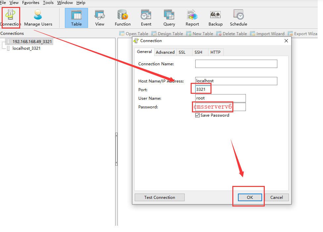This screenshot has height=232, width=323.
Task: Click New Table in the object toolbar
Action: click(200, 33)
